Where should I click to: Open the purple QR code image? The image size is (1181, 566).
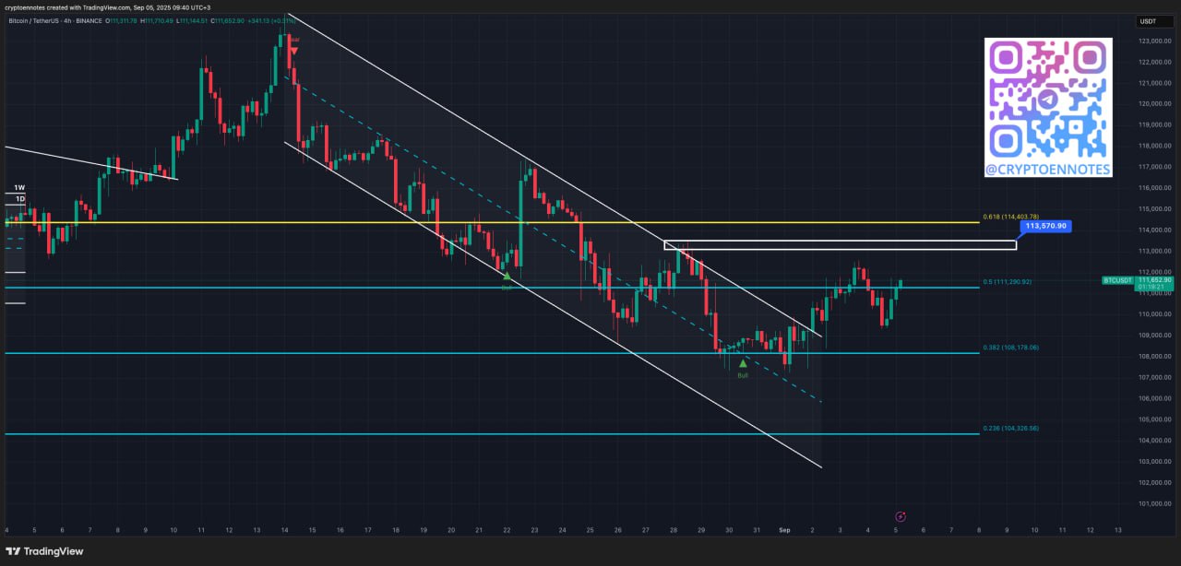coord(1048,100)
